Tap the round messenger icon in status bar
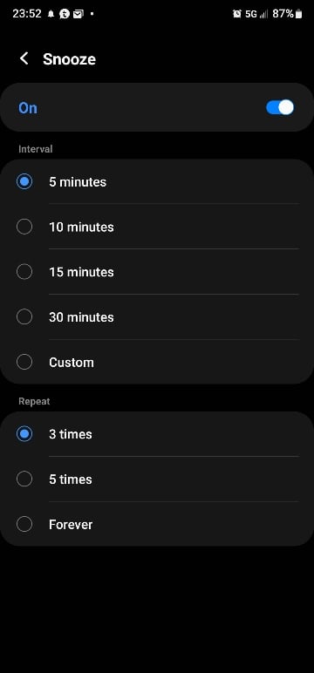Image resolution: width=314 pixels, height=673 pixels. (x=65, y=14)
